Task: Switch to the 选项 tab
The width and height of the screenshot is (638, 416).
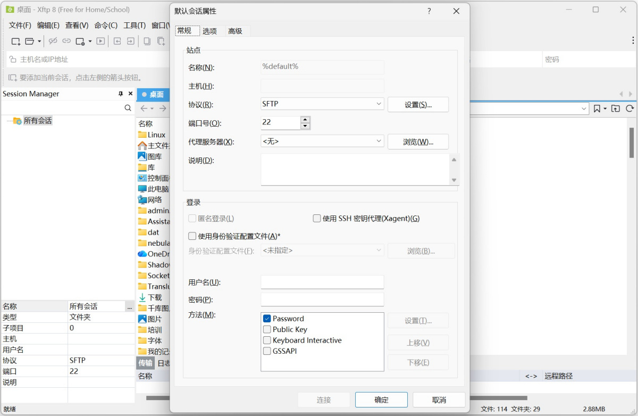Action: [x=209, y=31]
